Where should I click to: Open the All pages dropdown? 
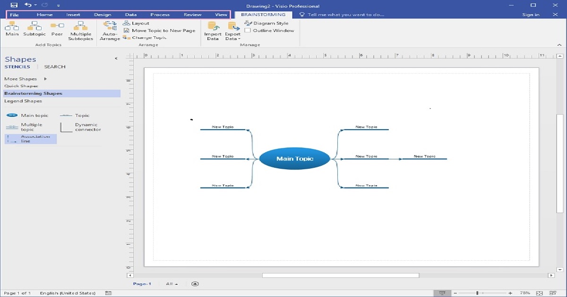(x=172, y=284)
